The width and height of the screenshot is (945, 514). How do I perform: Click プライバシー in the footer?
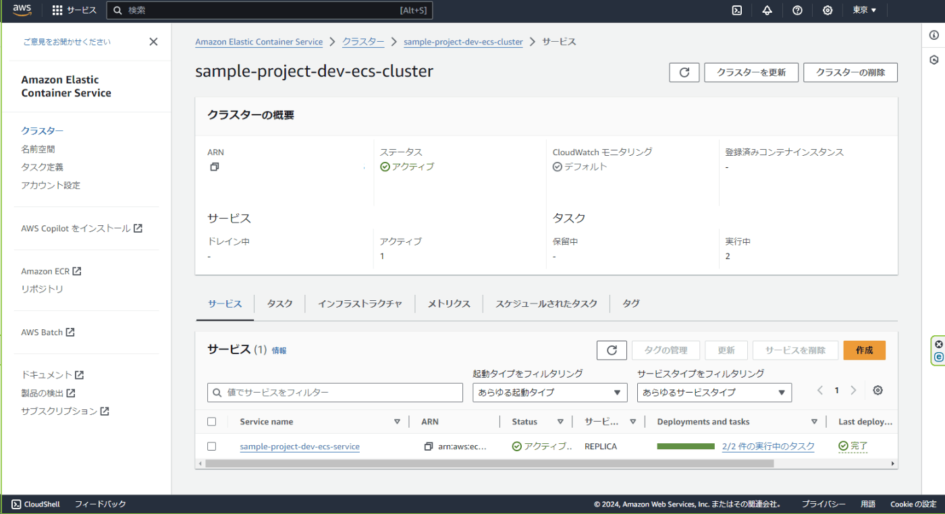823,504
